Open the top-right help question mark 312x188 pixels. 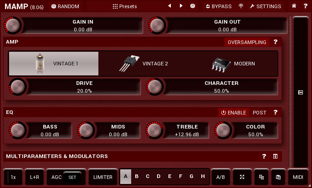pyautogui.click(x=306, y=6)
